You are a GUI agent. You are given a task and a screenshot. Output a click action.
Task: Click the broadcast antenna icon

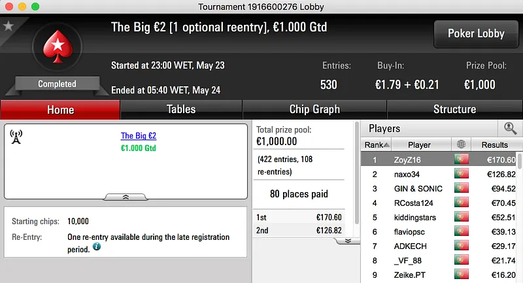(x=16, y=137)
